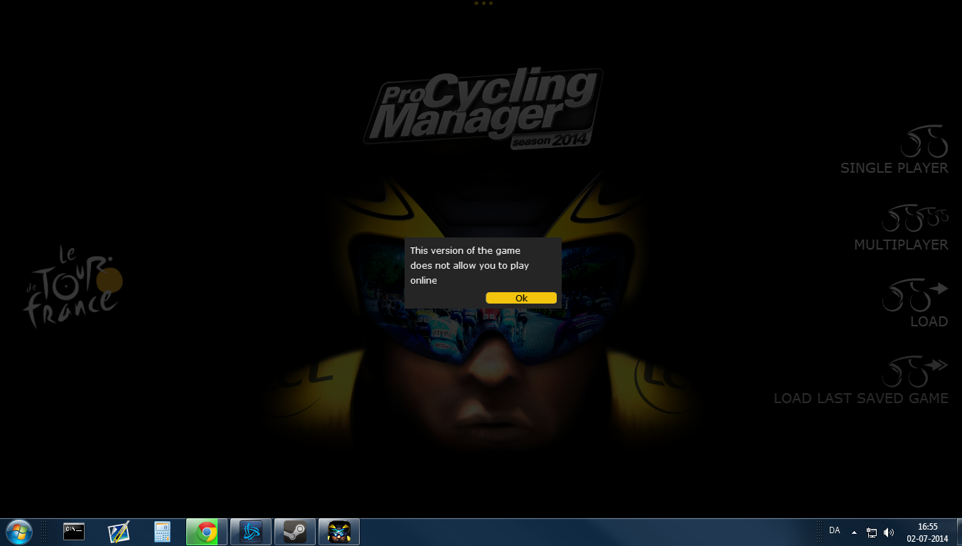The width and height of the screenshot is (962, 546).
Task: Click the DA language indicator
Action: point(835,530)
